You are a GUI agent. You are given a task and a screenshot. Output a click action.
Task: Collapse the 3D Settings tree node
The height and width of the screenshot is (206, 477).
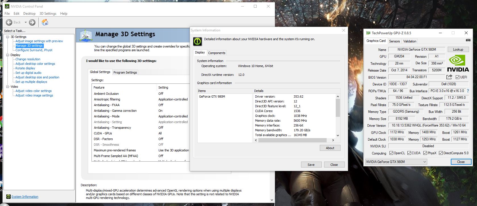pyautogui.click(x=8, y=37)
